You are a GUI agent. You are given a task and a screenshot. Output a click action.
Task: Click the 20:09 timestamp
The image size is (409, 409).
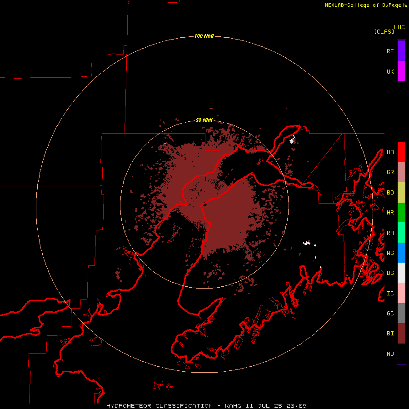coord(296,406)
